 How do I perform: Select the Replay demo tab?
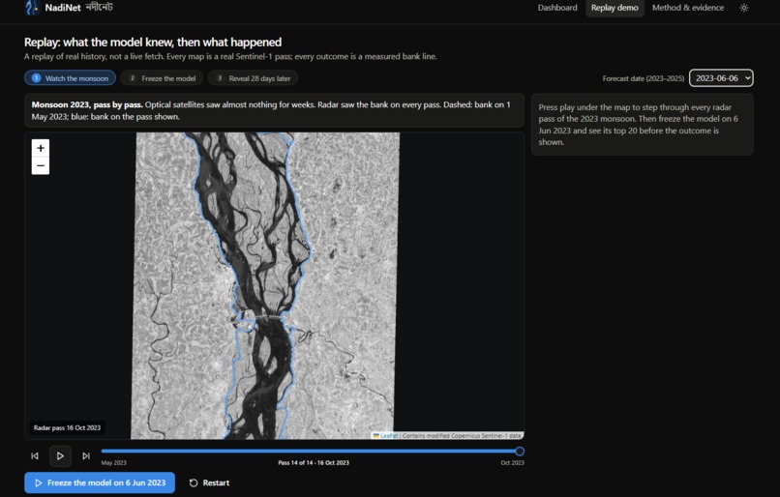point(615,8)
